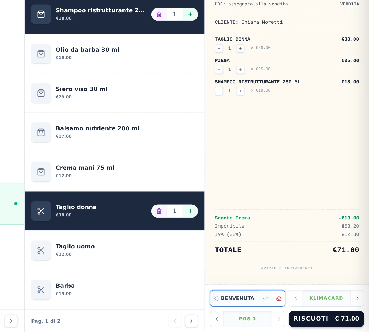The width and height of the screenshot is (369, 332).
Task: Switch to next option after KLIMACARD
Action: (357, 298)
